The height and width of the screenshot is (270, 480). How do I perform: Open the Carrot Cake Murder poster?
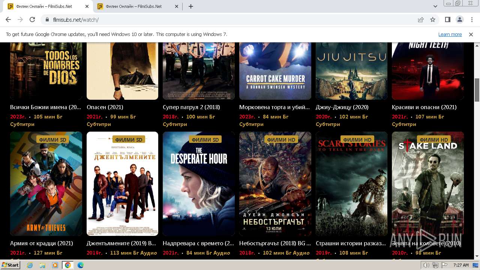(275, 71)
